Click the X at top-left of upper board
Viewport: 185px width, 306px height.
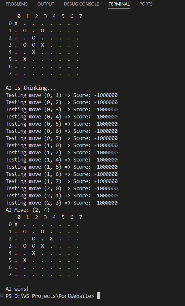click(x=16, y=23)
